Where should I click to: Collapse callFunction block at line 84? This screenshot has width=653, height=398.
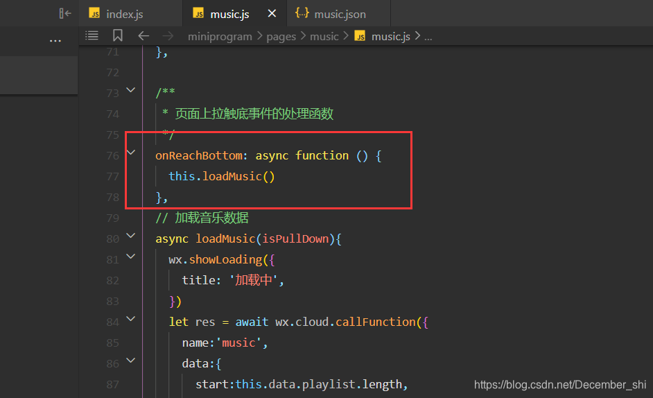pyautogui.click(x=131, y=319)
